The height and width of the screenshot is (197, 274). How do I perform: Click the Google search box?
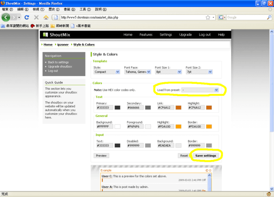pos(247,17)
